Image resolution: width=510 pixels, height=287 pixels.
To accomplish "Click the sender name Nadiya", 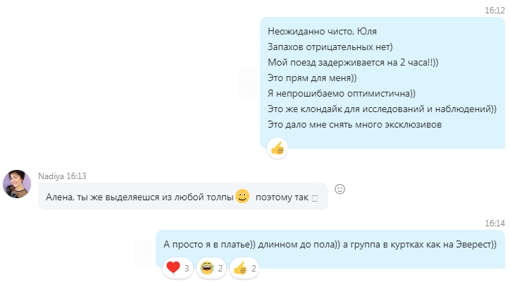I will tap(51, 176).
